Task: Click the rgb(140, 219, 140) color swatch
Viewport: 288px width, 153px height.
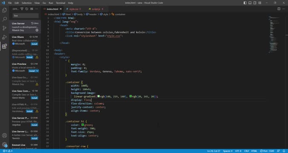Action: [x=99, y=96]
